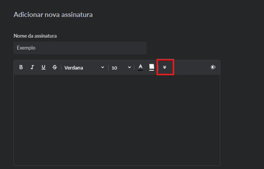Click the Nome da assinatura label
The image size is (264, 169).
(x=35, y=36)
